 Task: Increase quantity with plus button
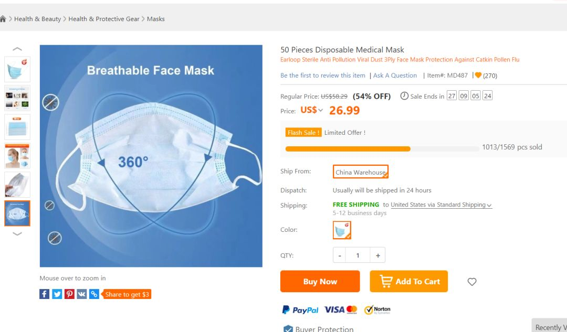pos(377,255)
